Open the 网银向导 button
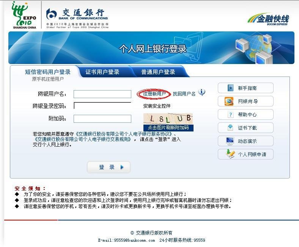 point(245,101)
